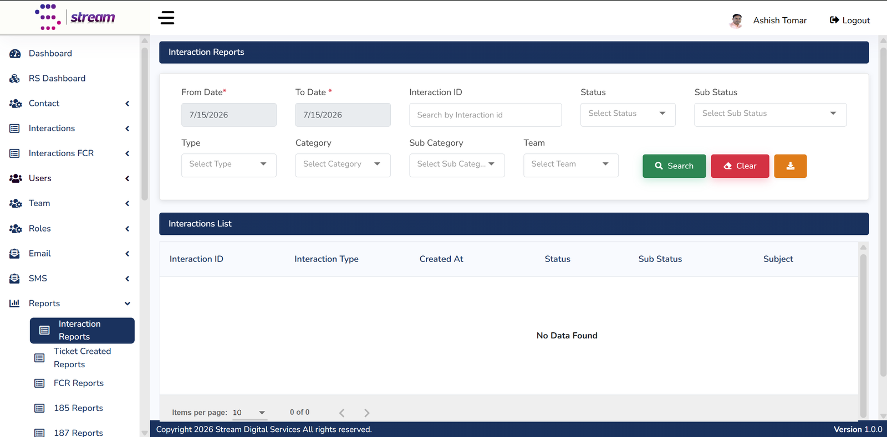
Task: Click the red Clear button
Action: tap(740, 166)
